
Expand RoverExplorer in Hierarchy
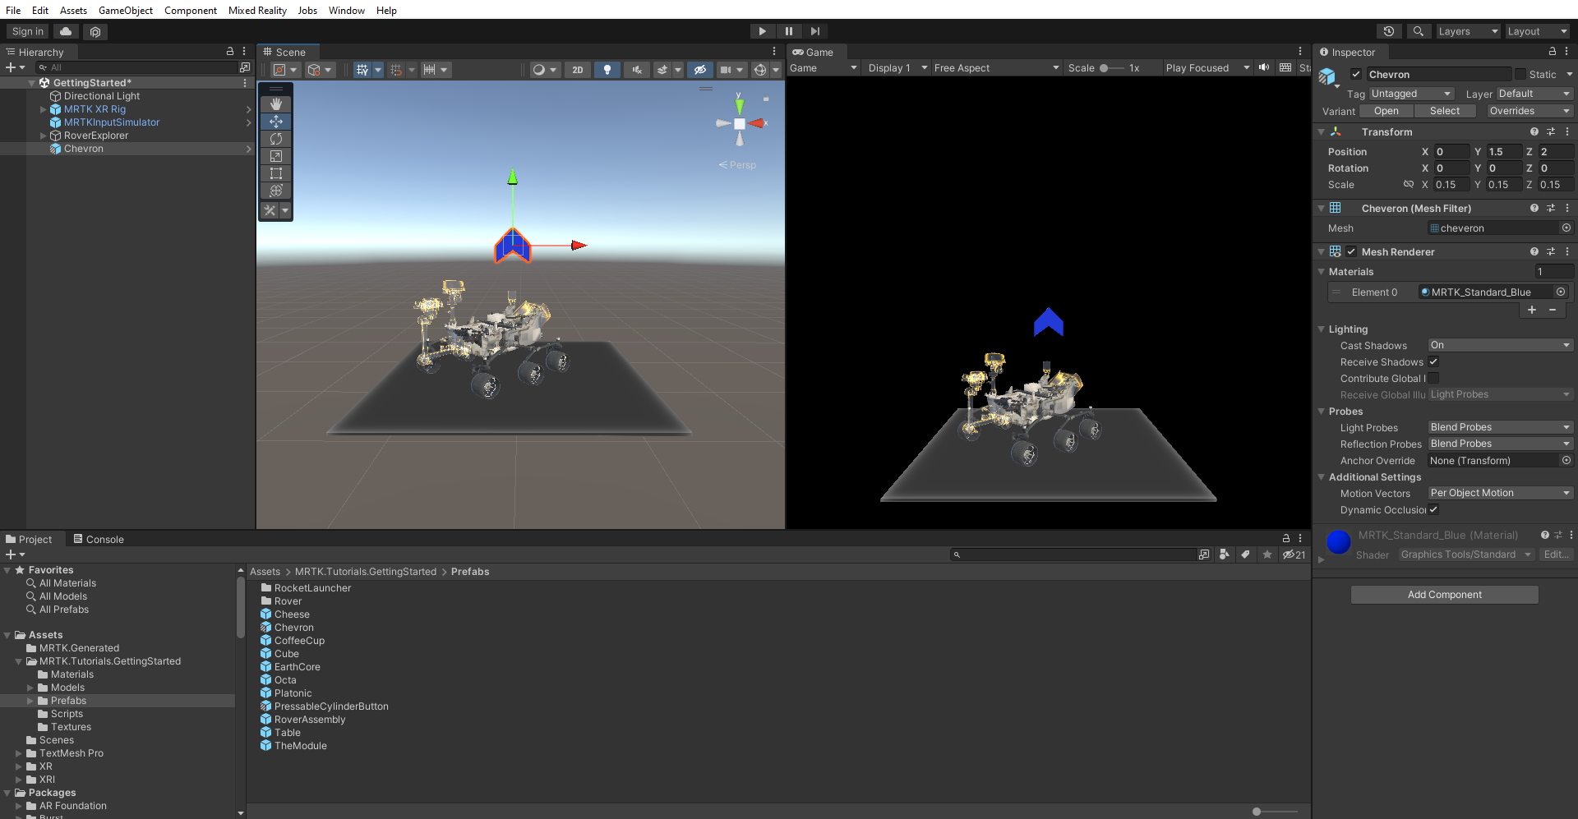[x=44, y=136]
